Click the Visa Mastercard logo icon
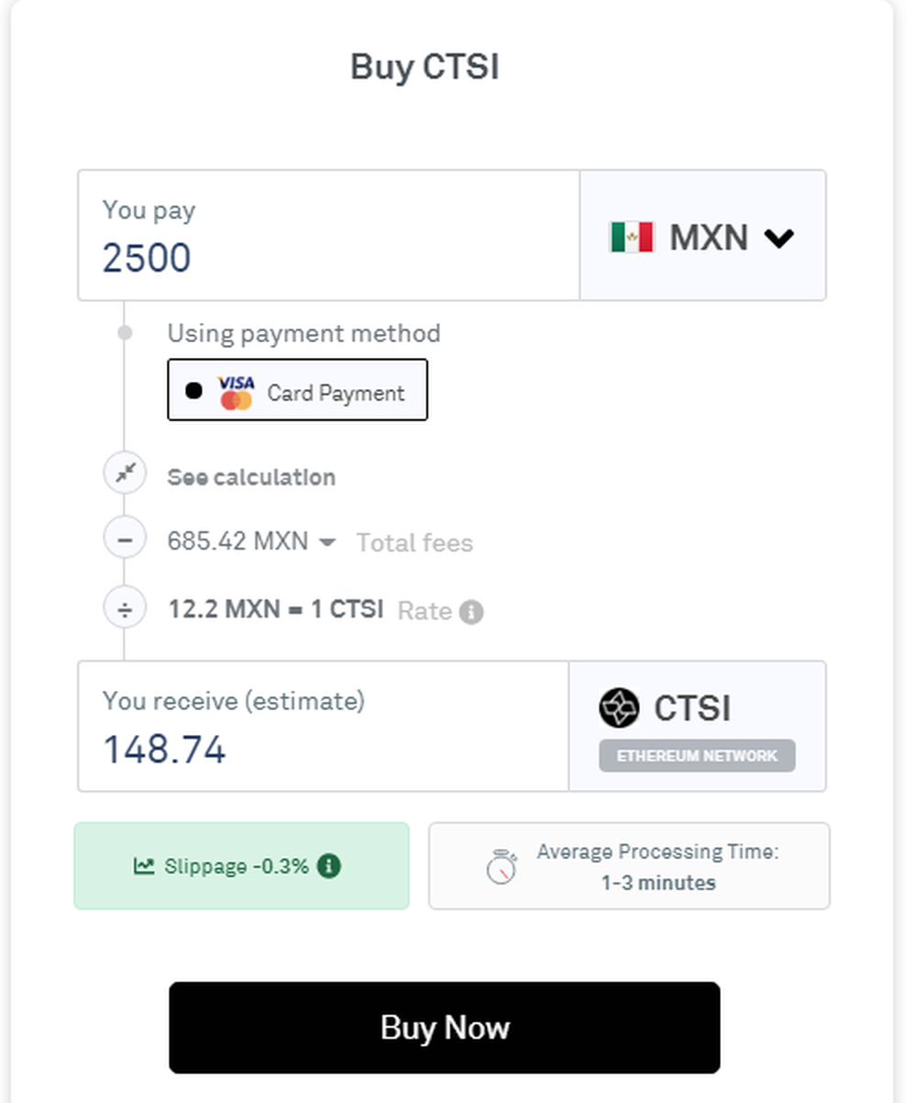 236,393
